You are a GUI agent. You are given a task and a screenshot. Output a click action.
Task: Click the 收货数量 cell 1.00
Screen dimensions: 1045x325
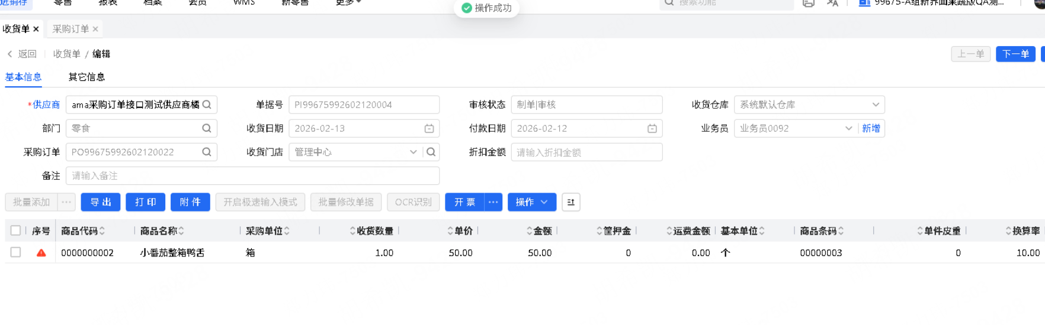[384, 253]
